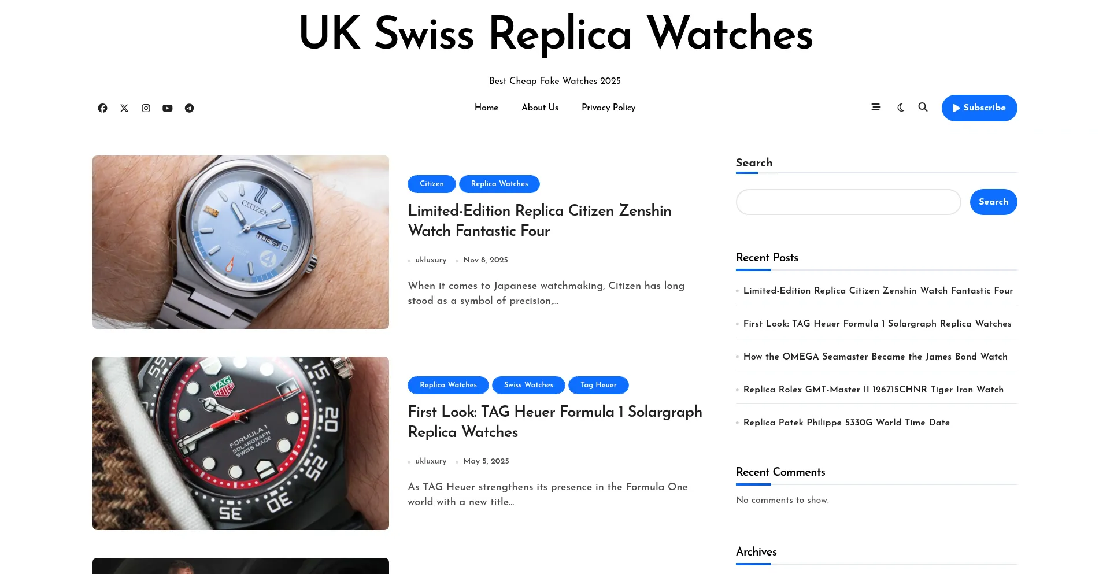Click the Swiss Watches category tag
Image resolution: width=1110 pixels, height=574 pixels.
pos(528,385)
